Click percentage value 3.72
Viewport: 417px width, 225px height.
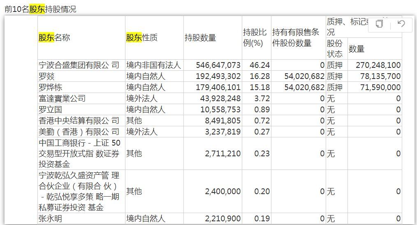click(x=262, y=99)
